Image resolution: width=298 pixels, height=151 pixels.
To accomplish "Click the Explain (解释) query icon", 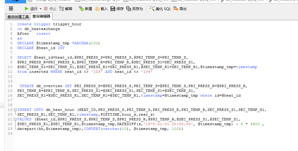I will click(66, 9).
